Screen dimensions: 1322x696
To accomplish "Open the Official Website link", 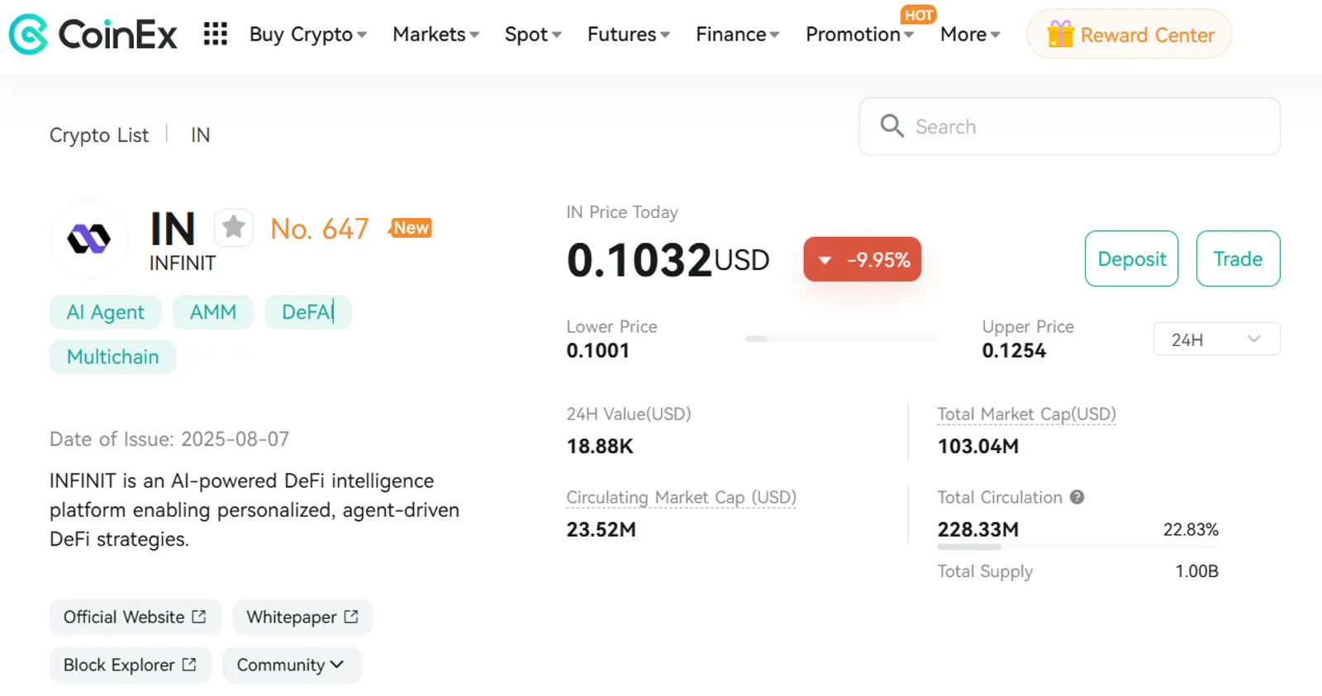I will tap(135, 617).
